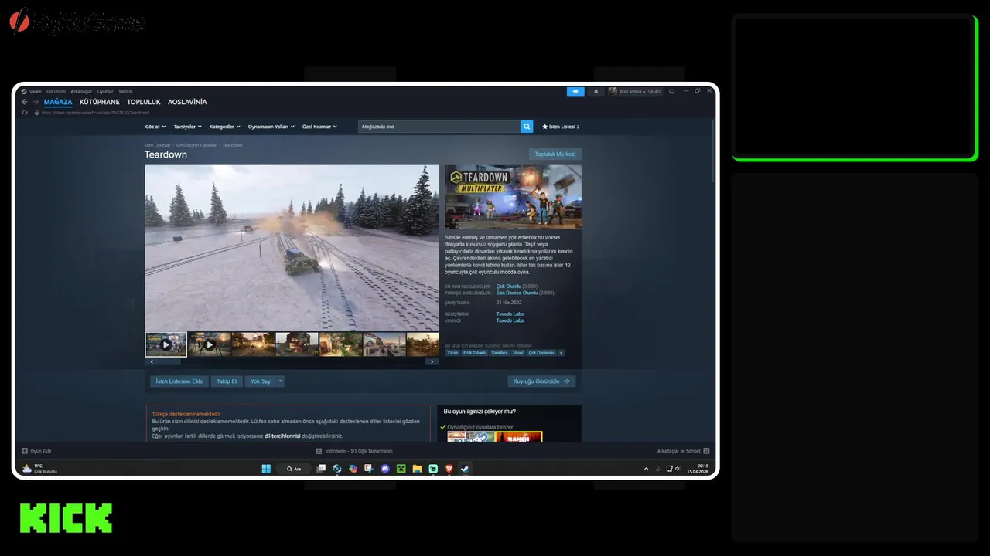Click the weather widget showing 11°C
This screenshot has width=990, height=556.
click(x=40, y=469)
